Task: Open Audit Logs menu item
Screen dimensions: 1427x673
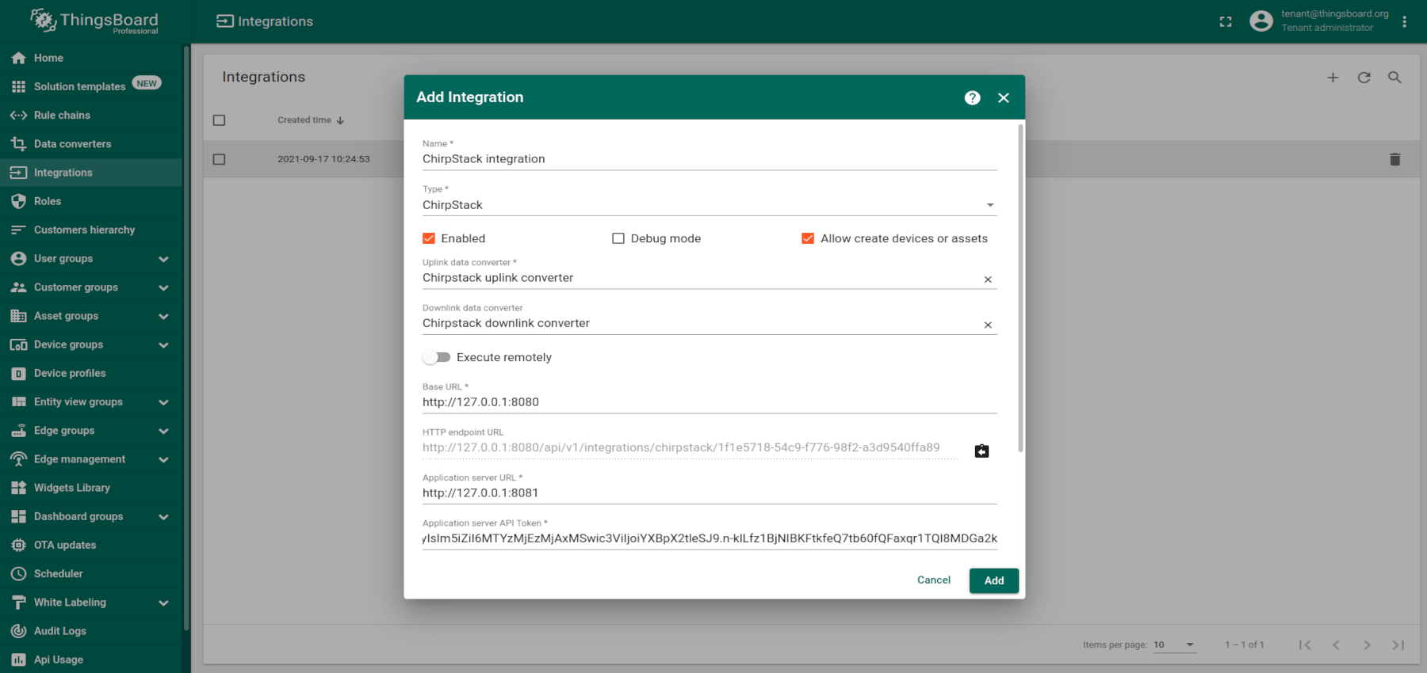Action: (x=91, y=631)
